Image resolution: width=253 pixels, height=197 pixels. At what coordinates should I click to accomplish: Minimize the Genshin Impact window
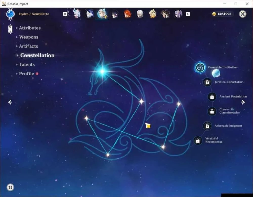click(x=225, y=4)
